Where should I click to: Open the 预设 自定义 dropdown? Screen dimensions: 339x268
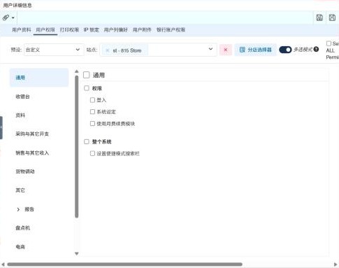point(54,50)
